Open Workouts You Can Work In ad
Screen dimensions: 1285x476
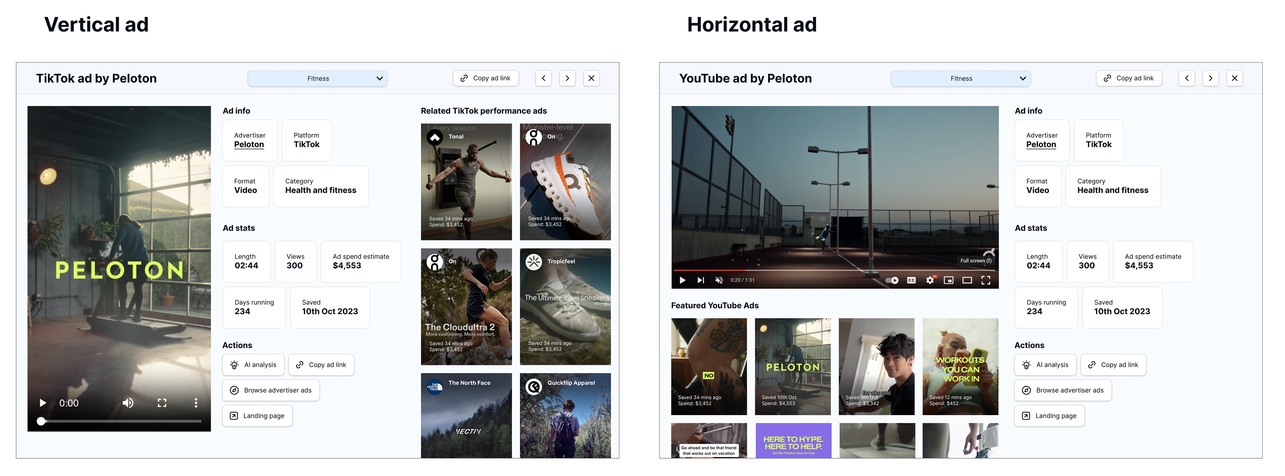click(960, 366)
